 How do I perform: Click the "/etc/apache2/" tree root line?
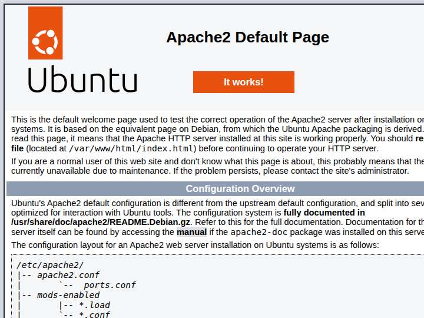tap(50, 265)
